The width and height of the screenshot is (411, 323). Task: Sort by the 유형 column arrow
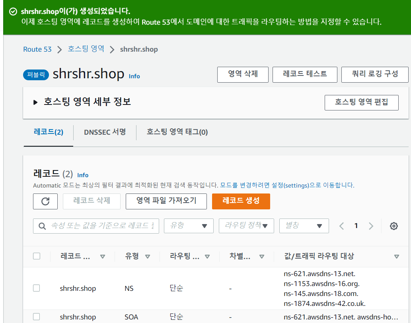[x=148, y=257]
